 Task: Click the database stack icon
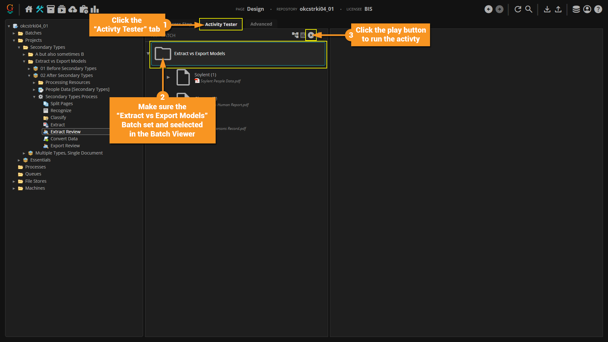[x=576, y=9]
